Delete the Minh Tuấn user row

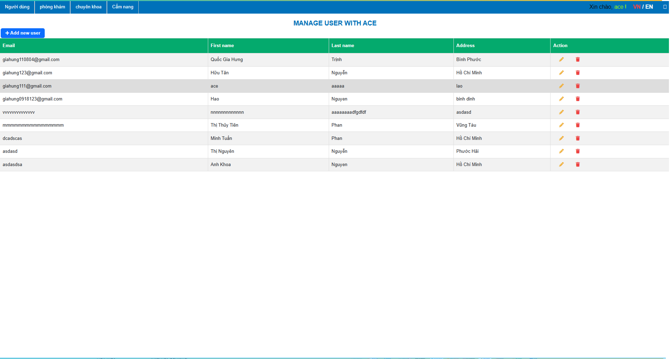coord(577,138)
